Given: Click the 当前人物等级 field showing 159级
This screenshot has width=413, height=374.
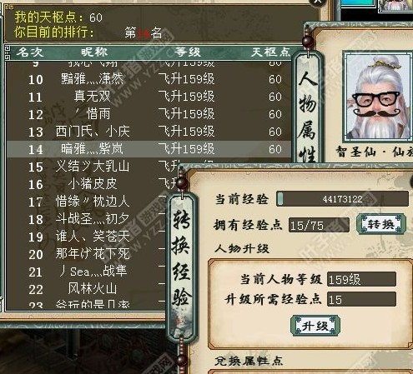Looking at the screenshot, I should pos(361,279).
